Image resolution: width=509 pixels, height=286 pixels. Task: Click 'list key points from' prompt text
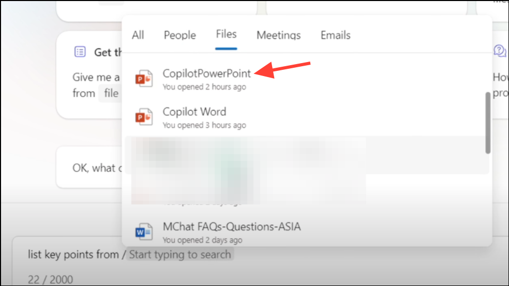(73, 254)
